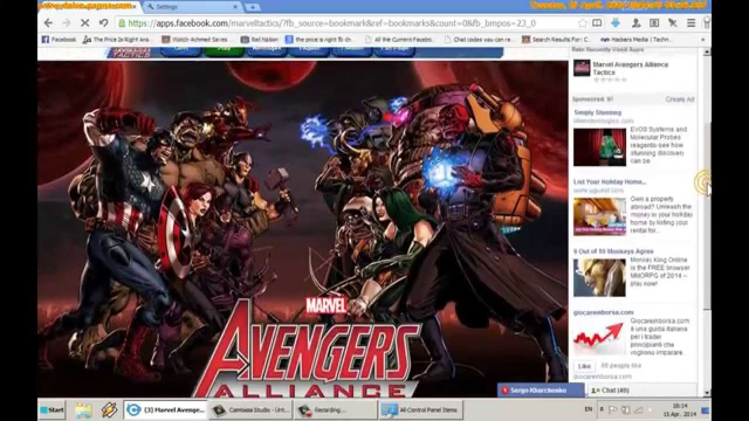
Task: Click the Action Center flag tray icon
Action: pyautogui.click(x=614, y=409)
